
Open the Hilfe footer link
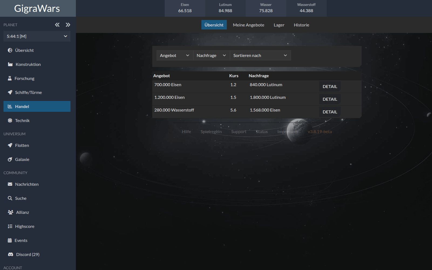coord(186,132)
